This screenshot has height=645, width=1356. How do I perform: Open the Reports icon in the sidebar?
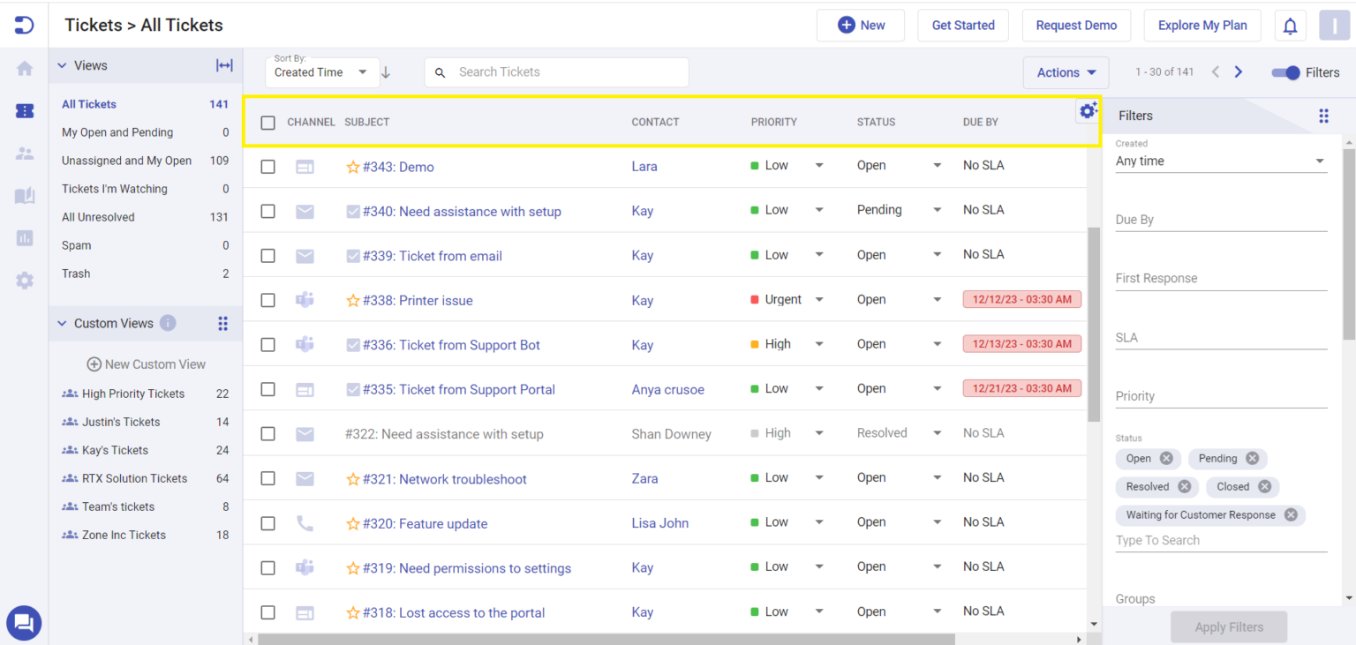[x=24, y=238]
